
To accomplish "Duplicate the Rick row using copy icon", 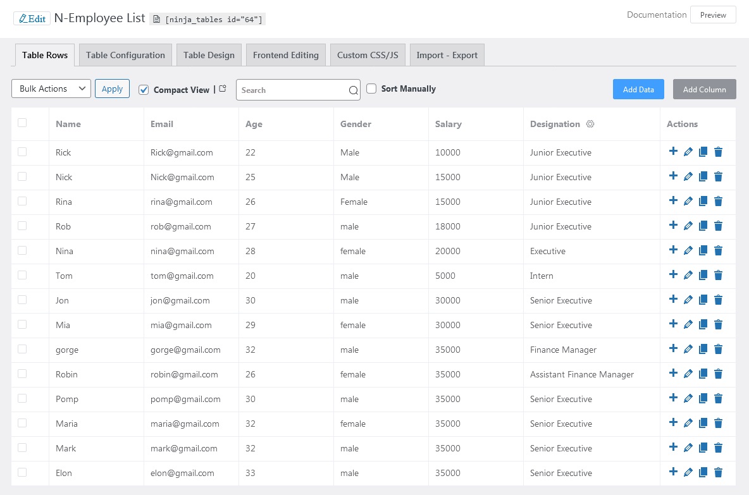I will 703,152.
